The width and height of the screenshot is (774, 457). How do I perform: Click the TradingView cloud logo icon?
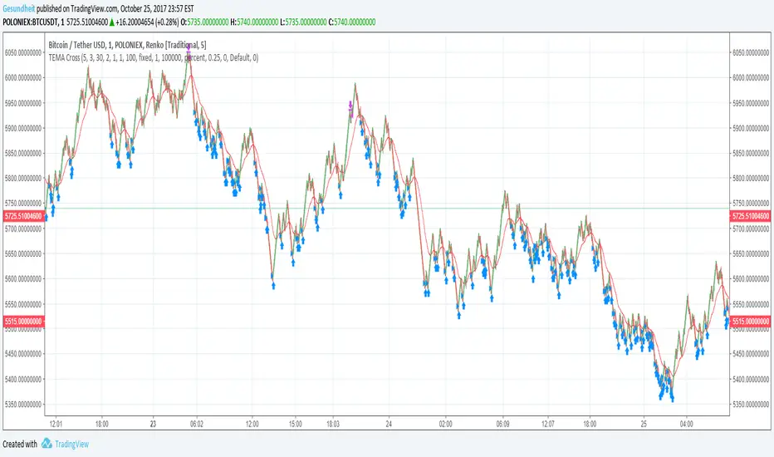click(48, 444)
